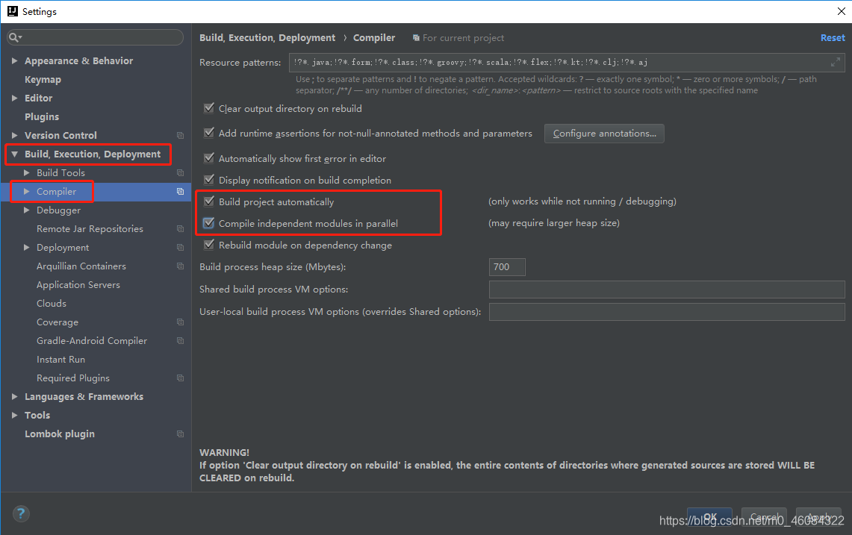Click Configure annotations button
The width and height of the screenshot is (852, 535).
604,134
